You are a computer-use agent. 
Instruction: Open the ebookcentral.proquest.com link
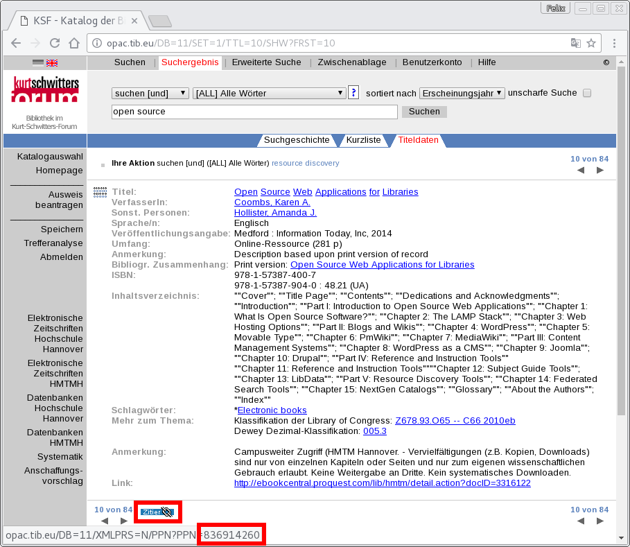click(382, 483)
